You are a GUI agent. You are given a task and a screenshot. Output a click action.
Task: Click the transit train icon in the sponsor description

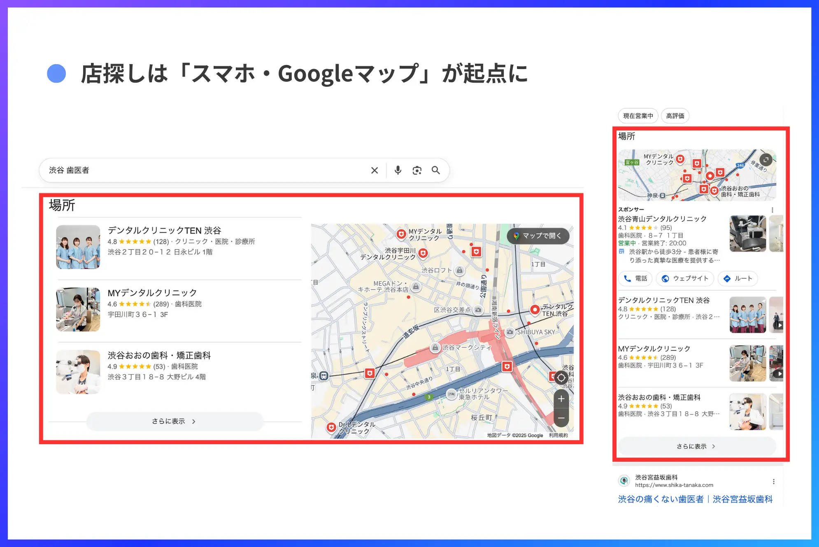[621, 251]
